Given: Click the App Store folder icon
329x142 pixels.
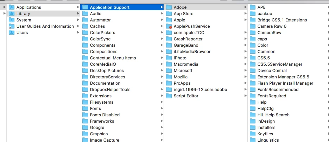Looking at the screenshot, I should click(169, 14).
